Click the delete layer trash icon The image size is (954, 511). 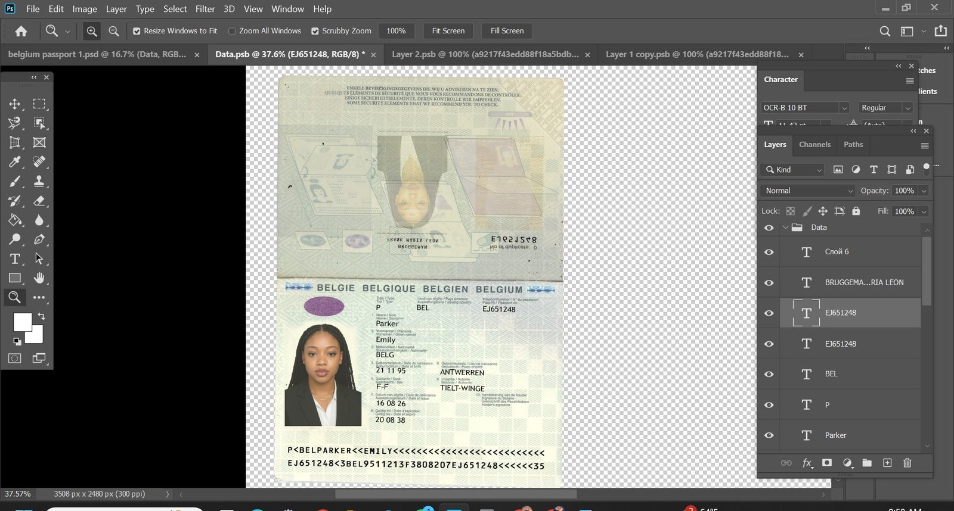coord(907,463)
